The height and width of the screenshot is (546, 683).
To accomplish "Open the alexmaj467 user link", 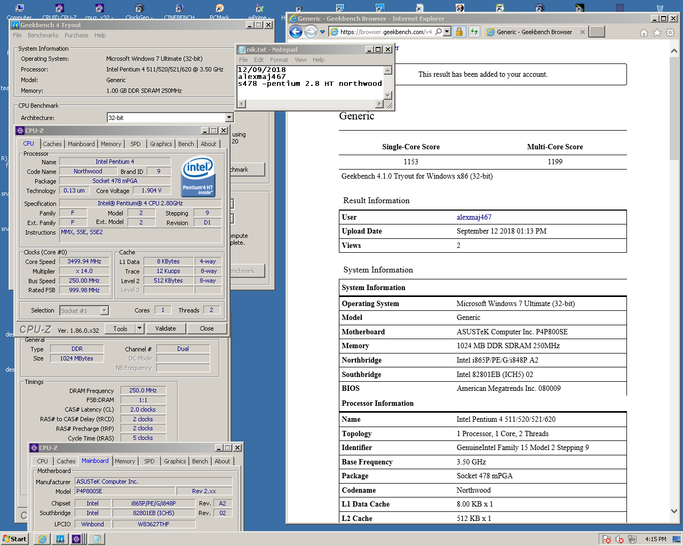I will click(x=474, y=217).
